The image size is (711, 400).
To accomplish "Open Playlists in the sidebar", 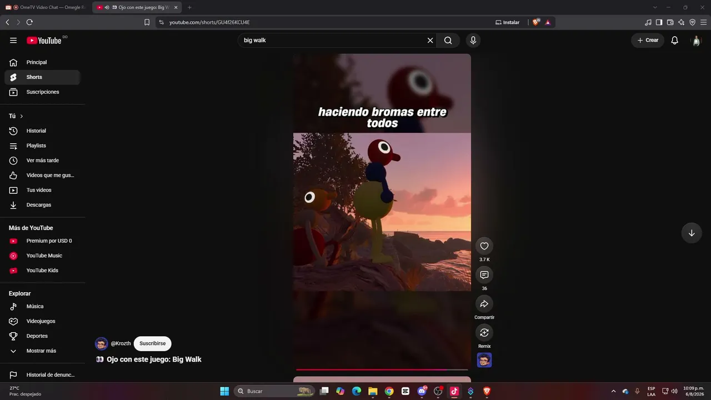I will 42,146.
